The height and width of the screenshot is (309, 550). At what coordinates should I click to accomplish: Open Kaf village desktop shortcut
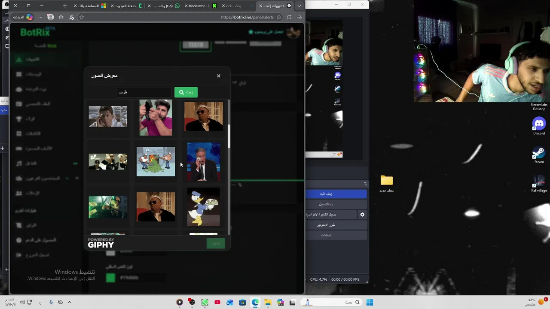[539, 184]
